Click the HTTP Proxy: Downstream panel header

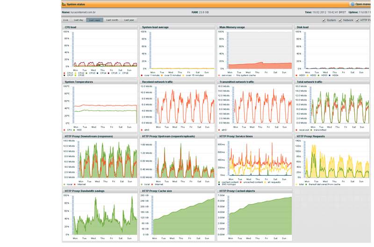point(100,137)
